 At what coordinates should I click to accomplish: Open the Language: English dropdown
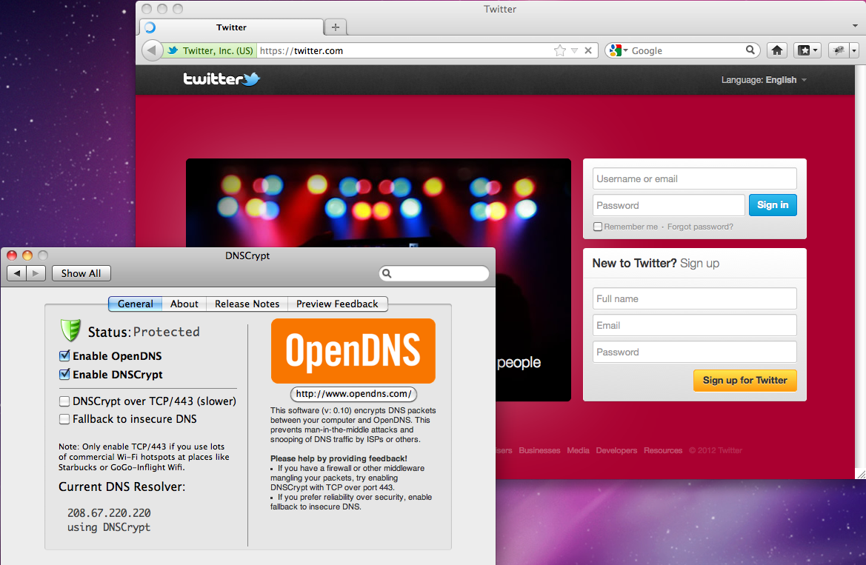tap(764, 80)
